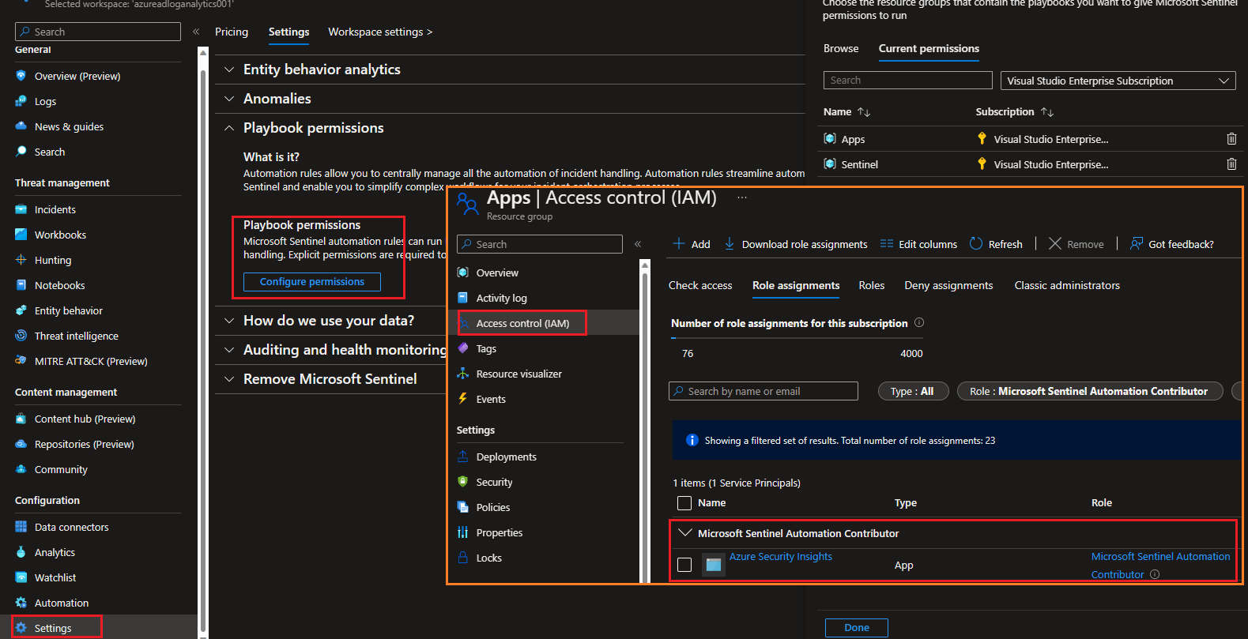This screenshot has width=1248, height=639.
Task: Click the Automation gear icon
Action: (x=21, y=603)
